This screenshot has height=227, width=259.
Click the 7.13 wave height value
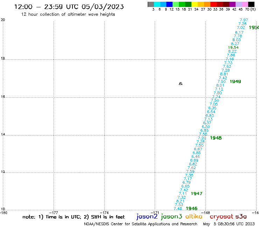pyautogui.click(x=209, y=119)
